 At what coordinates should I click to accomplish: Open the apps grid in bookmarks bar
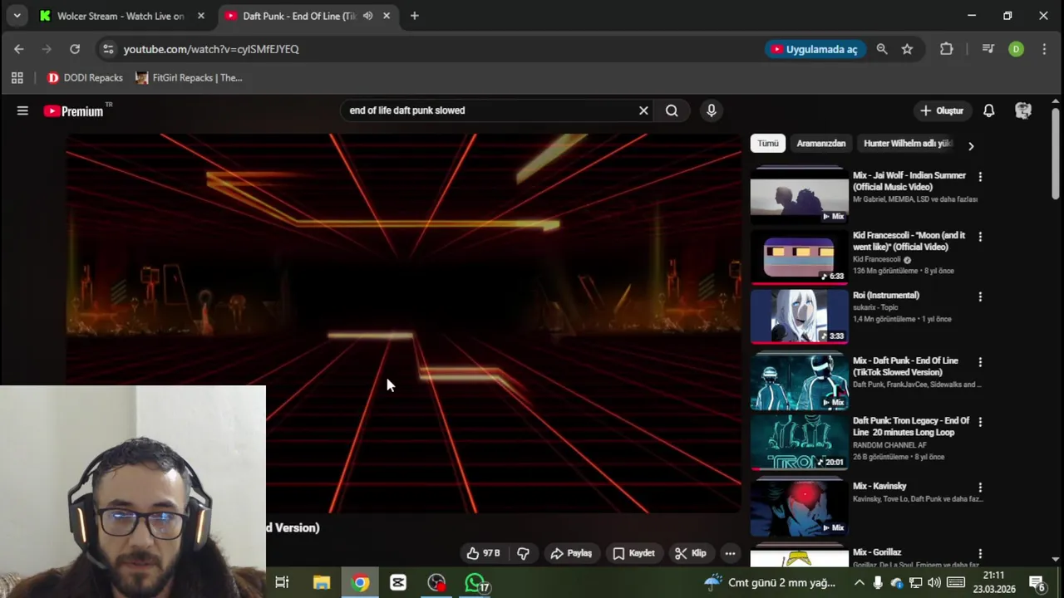17,78
